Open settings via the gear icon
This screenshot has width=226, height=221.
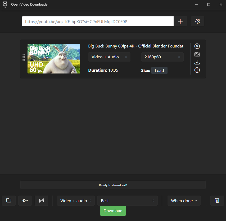tap(197, 21)
